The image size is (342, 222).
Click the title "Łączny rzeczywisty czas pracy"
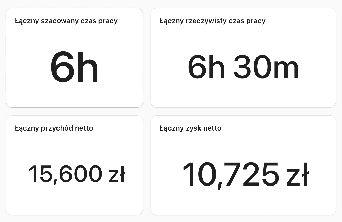[212, 21]
